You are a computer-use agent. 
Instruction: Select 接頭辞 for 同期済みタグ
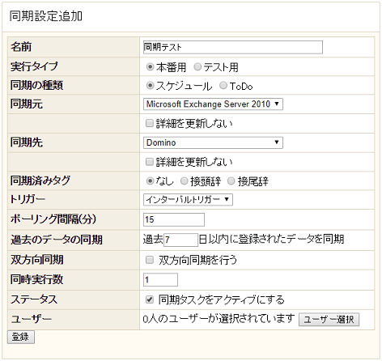184,180
